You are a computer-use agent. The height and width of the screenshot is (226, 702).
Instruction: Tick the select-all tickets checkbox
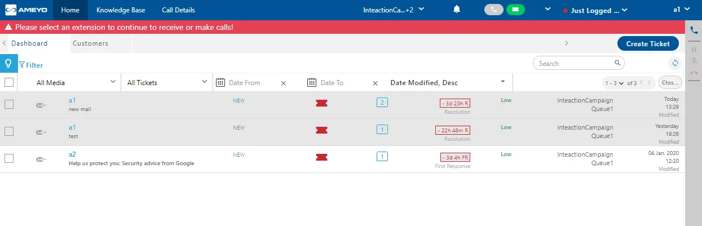(x=9, y=82)
